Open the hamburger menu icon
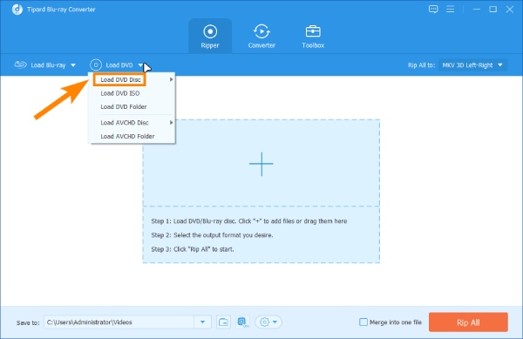This screenshot has height=339, width=523. [450, 10]
